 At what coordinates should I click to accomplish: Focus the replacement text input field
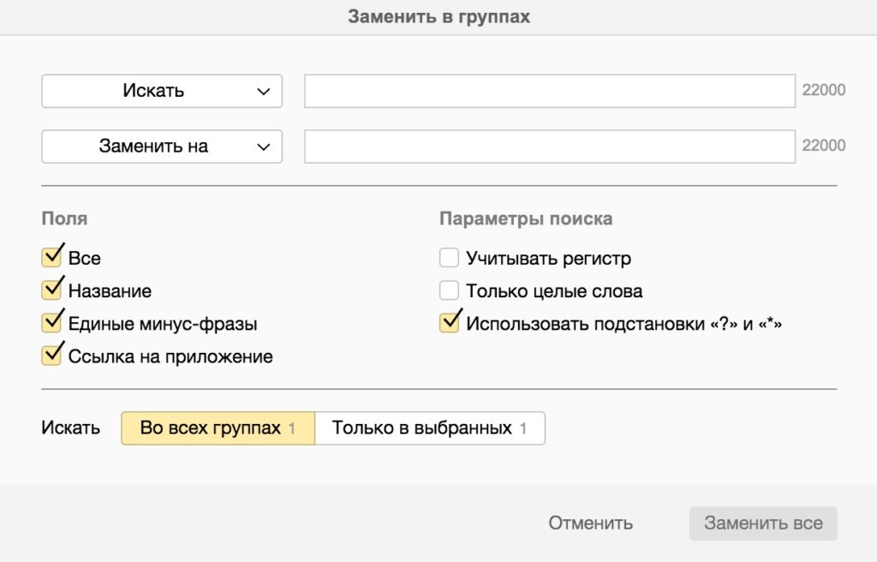pyautogui.click(x=550, y=146)
